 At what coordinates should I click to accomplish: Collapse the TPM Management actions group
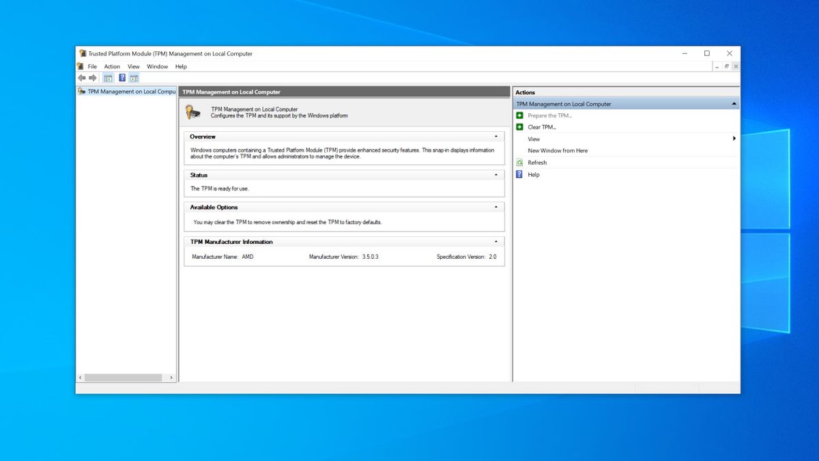pyautogui.click(x=734, y=103)
